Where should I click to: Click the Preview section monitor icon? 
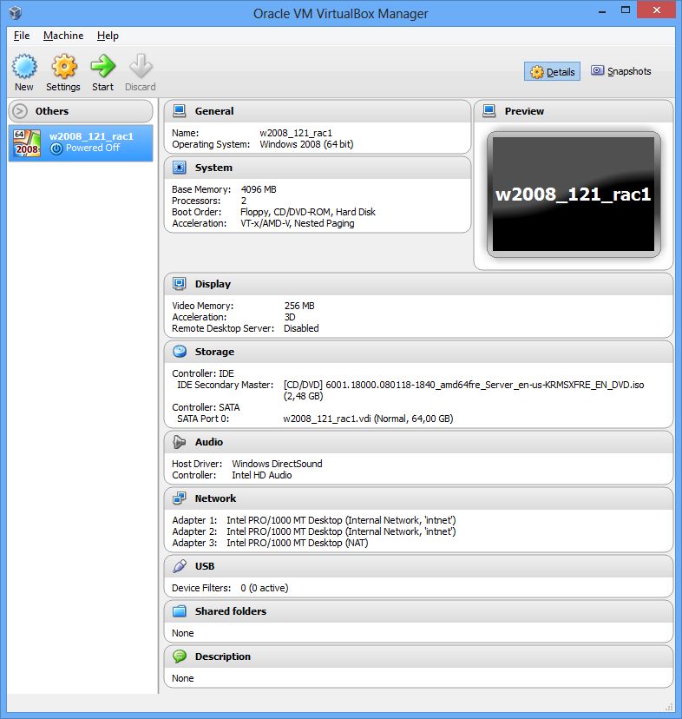click(x=489, y=110)
